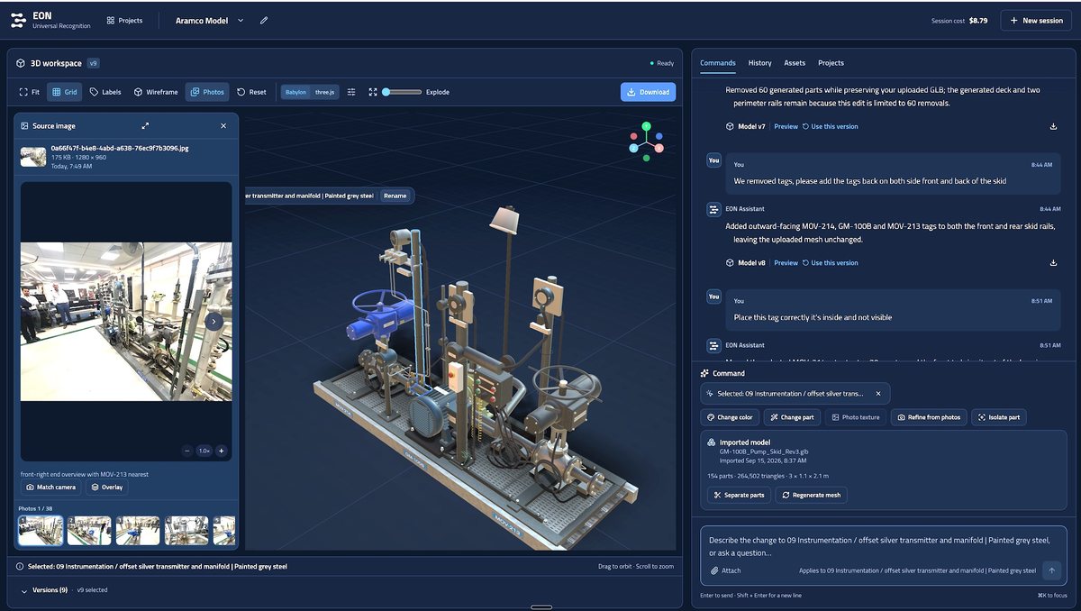The height and width of the screenshot is (611, 1081).
Task: Download Model v7 via its download icon
Action: (x=1053, y=126)
